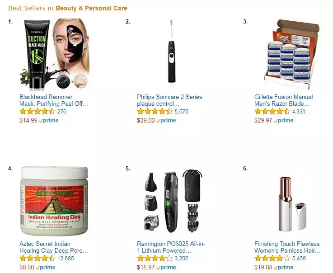333x273 pixels.
Task: Click the $8.50 price of Aztec clay
Action: (27, 267)
